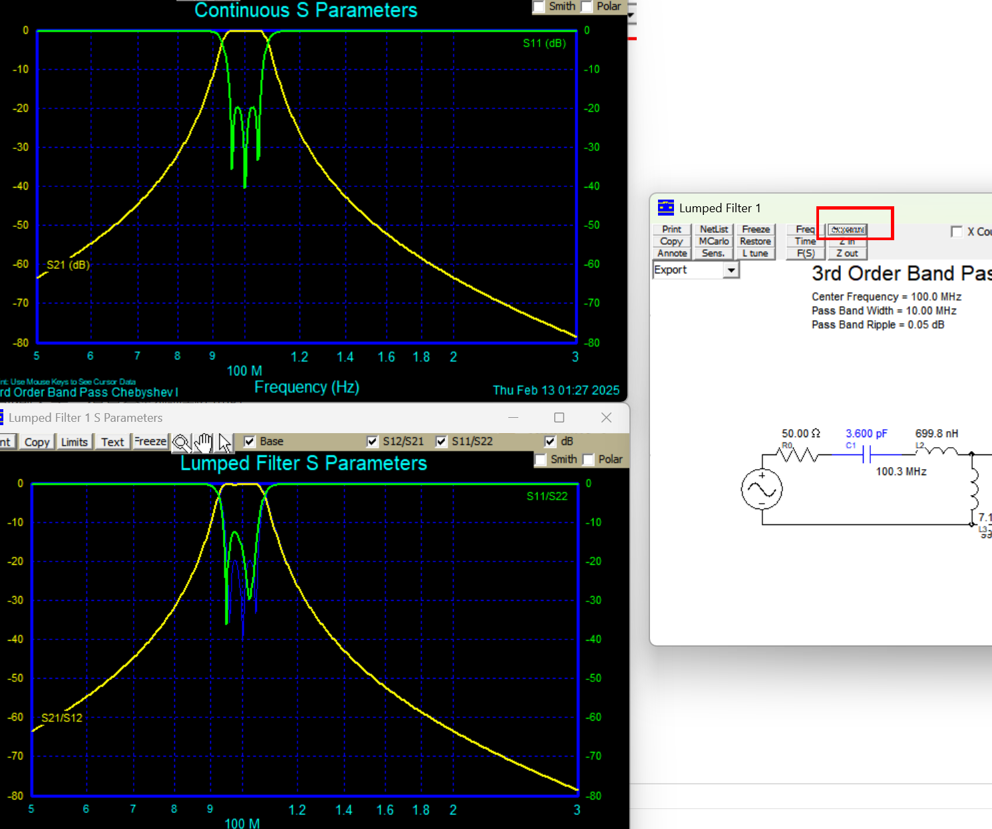Select the 3.600 pF capacitor value
Screen dimensions: 992x829
[x=866, y=433]
